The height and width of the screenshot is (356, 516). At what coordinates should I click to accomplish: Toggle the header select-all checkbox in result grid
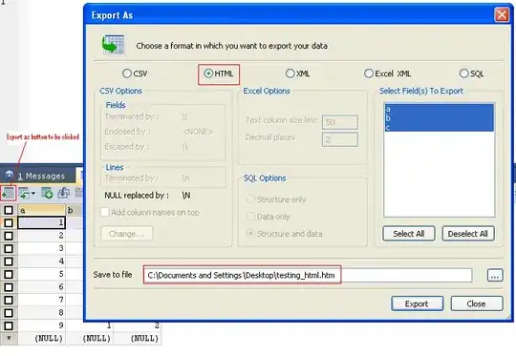pyautogui.click(x=9, y=210)
